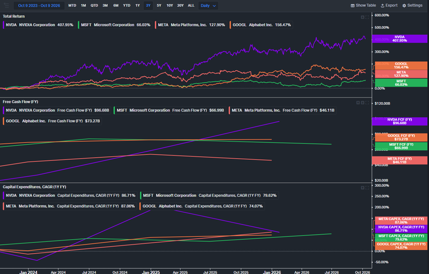Toggle META Capital Expenditures CAGR legend chip
The image size is (429, 274).
tap(70, 206)
